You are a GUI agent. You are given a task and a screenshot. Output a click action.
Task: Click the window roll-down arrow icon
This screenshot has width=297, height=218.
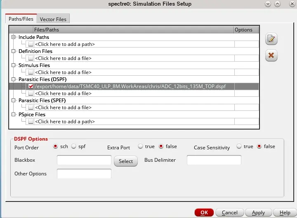click(268, 4)
